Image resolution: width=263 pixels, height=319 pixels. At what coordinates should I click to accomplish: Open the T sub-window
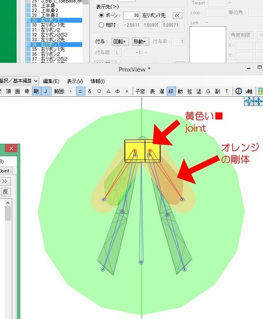(x=227, y=91)
